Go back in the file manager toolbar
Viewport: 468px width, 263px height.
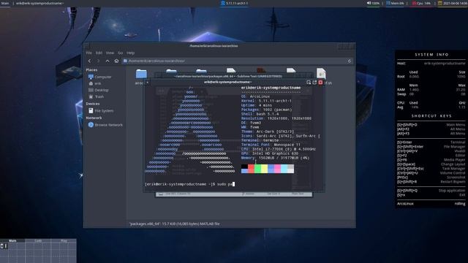point(89,61)
